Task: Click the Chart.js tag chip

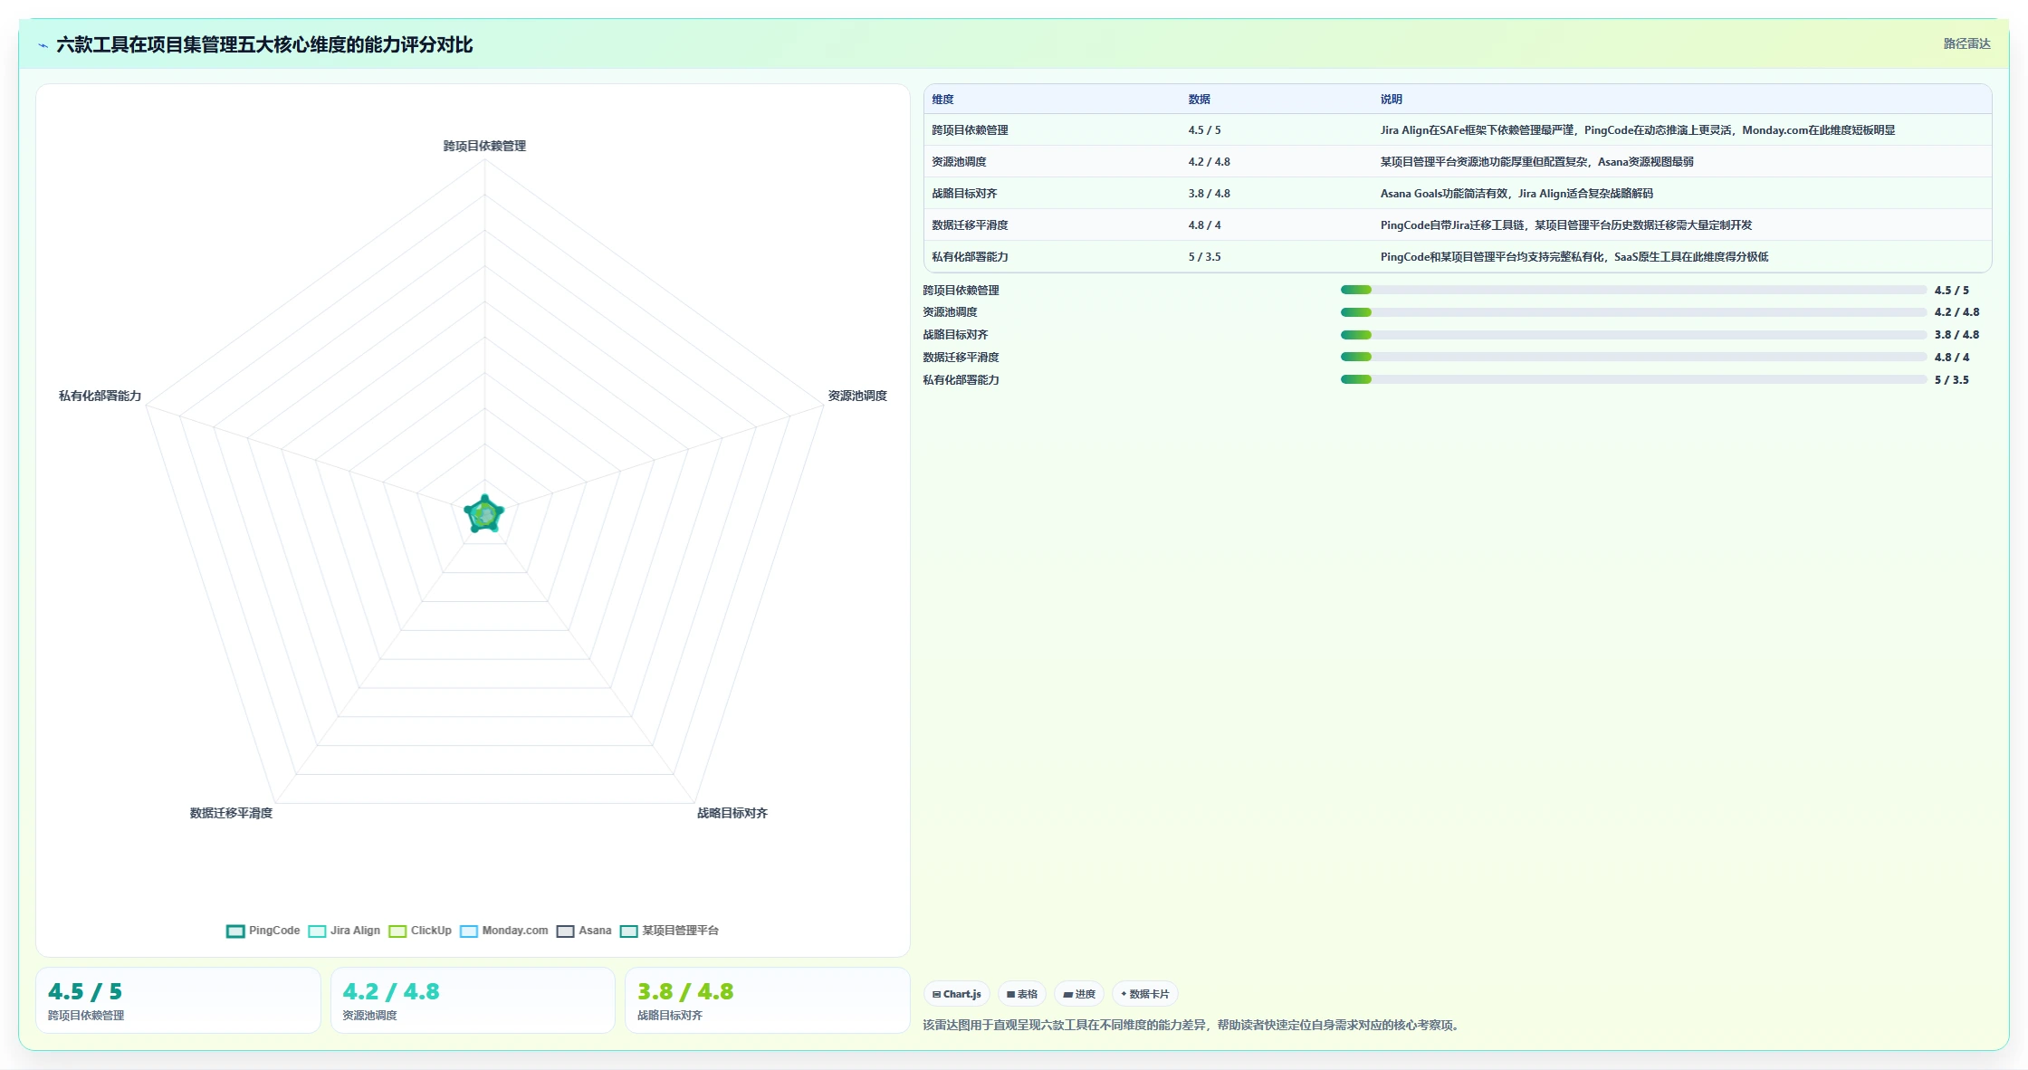Action: (957, 994)
